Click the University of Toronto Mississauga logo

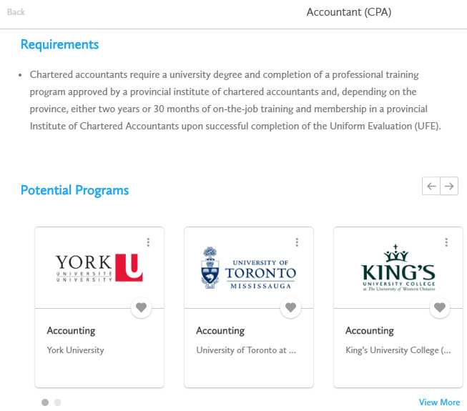coord(248,268)
